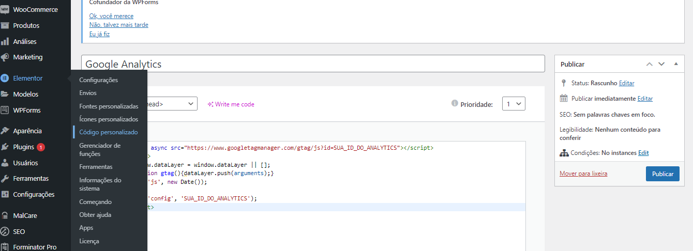693x251 pixels.
Task: Click the Marketing megaphone icon
Action: (x=5, y=57)
